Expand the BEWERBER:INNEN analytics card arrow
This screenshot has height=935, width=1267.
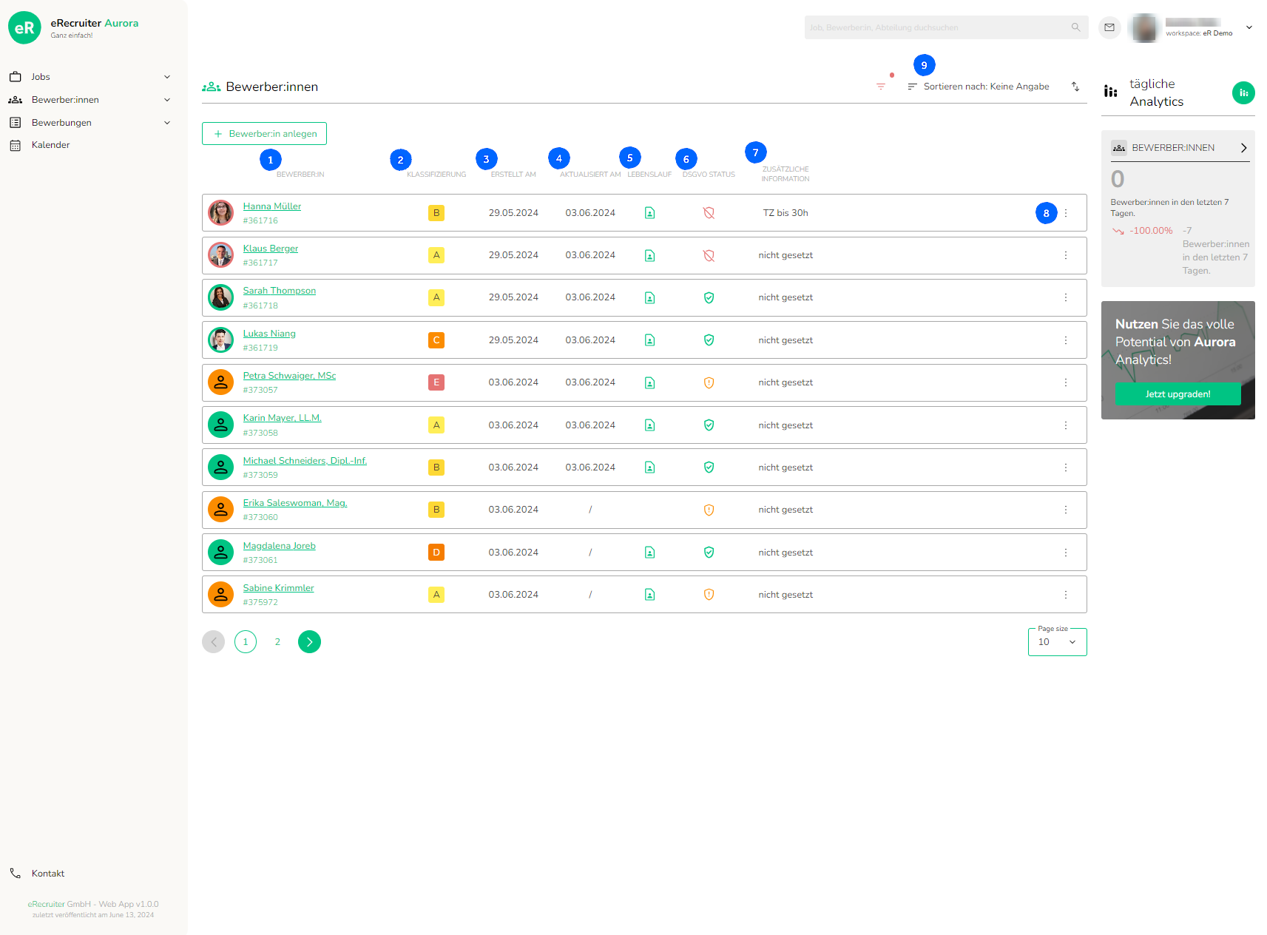[1243, 148]
